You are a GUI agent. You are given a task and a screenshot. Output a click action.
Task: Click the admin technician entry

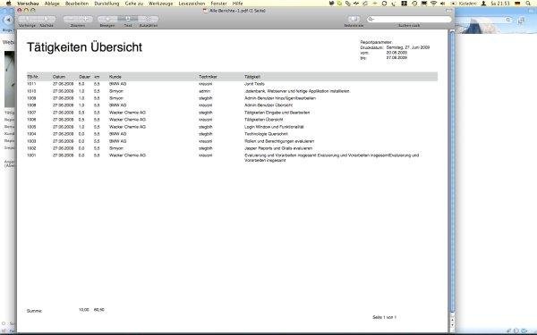pyautogui.click(x=204, y=91)
